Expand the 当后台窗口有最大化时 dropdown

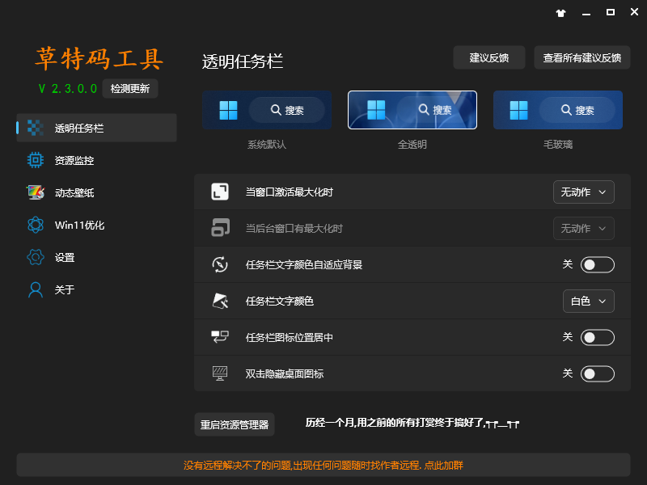(583, 229)
